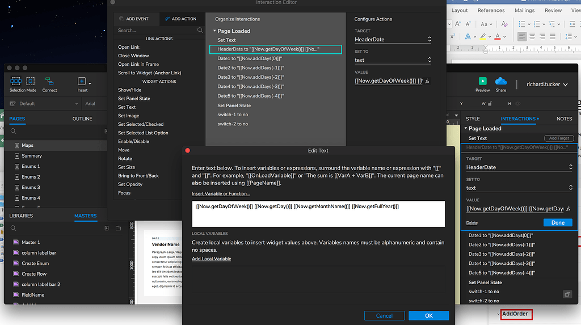Click the Share cloud icon
581x325 pixels.
(x=500, y=81)
